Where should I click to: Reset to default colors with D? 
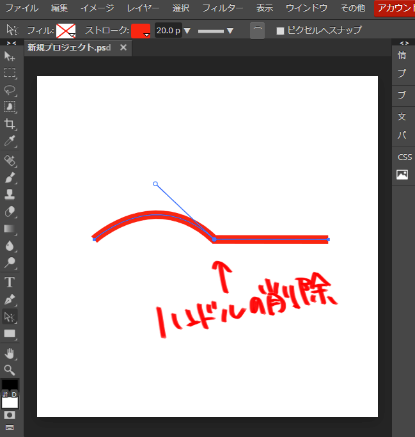[14, 394]
